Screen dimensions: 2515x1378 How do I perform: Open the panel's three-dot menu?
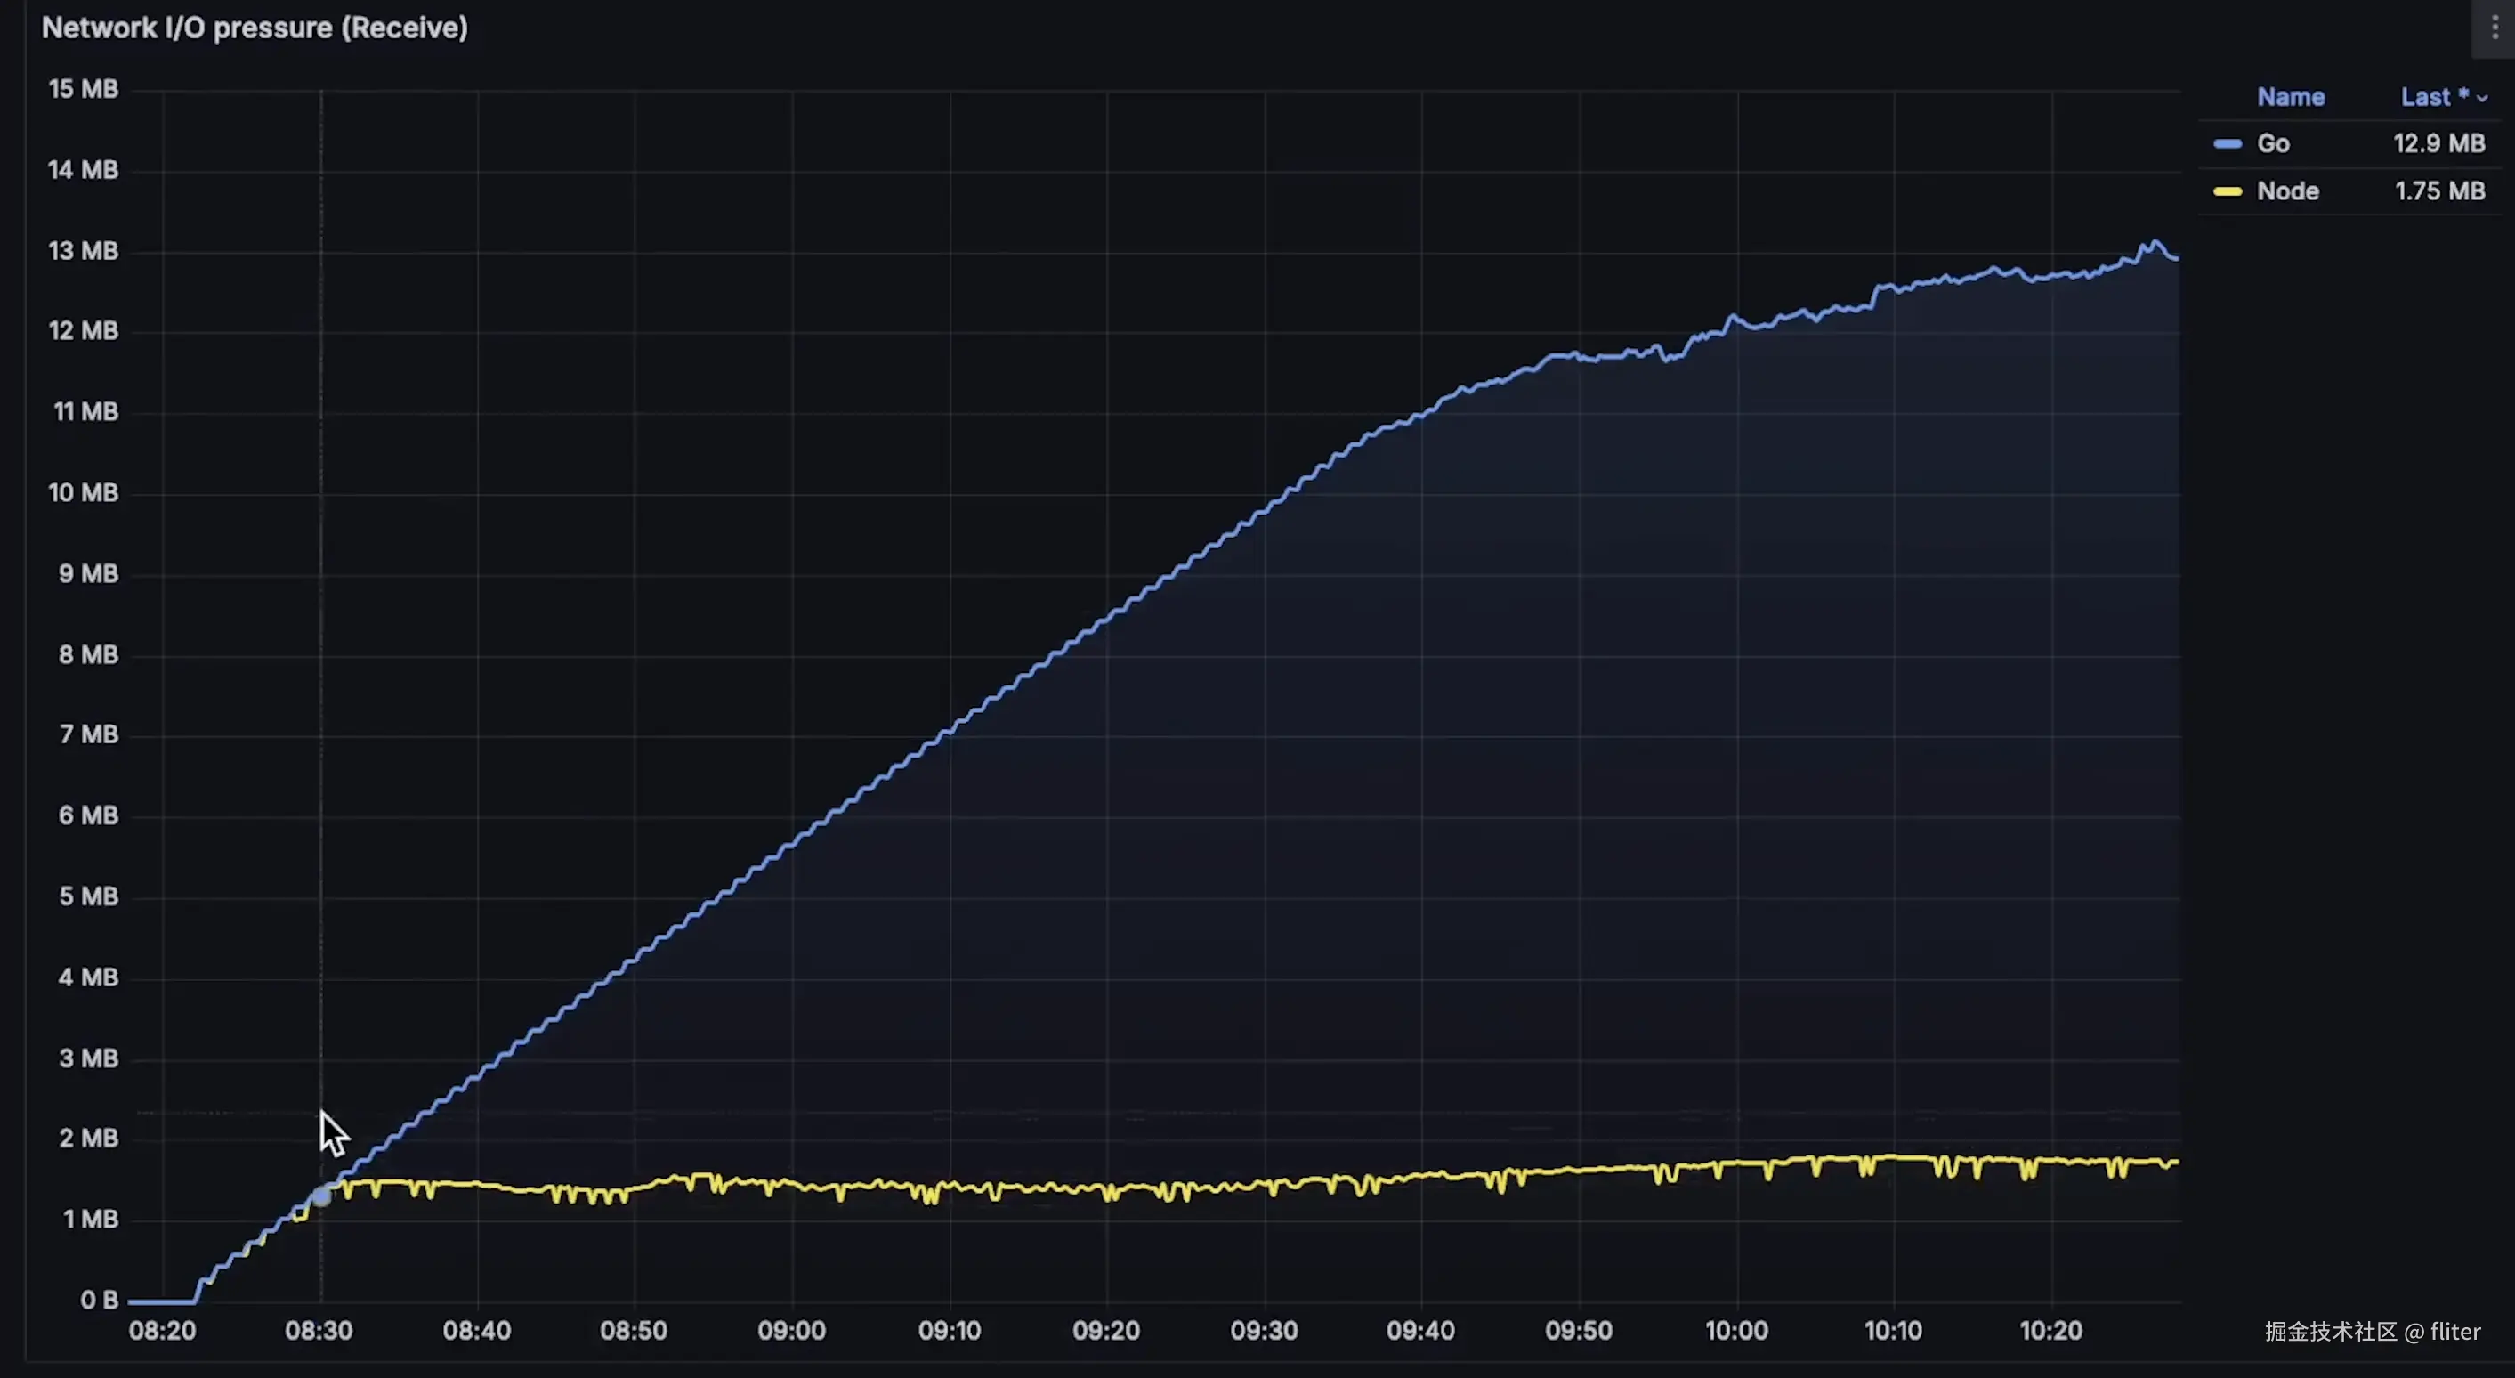(2495, 28)
